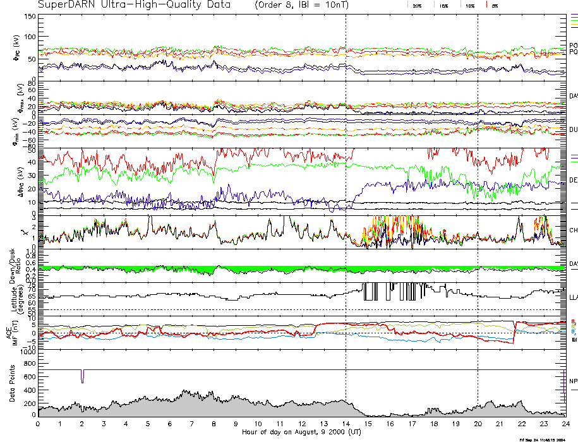
Task: Click the light blue 20% legend mark
Action: click(408, 4)
